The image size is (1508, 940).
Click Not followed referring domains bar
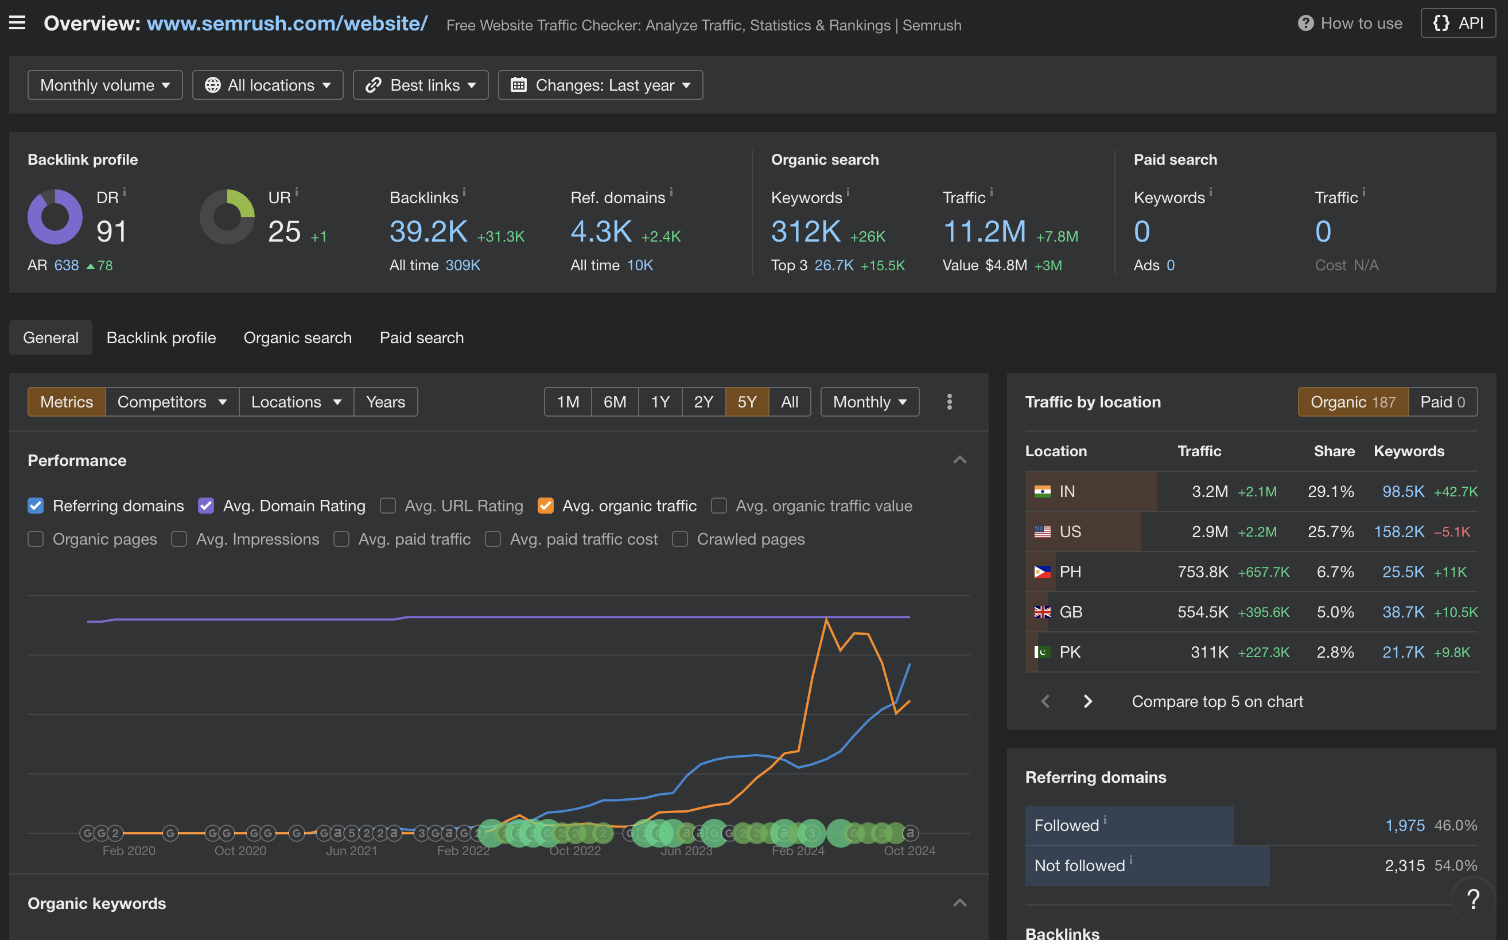tap(1147, 865)
